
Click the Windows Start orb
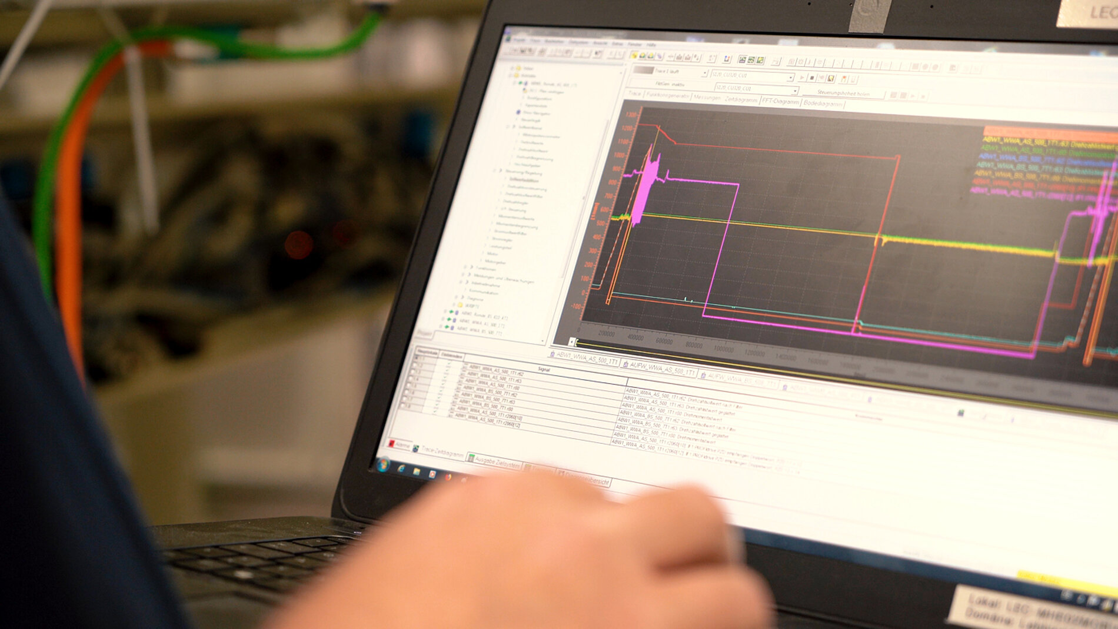click(x=384, y=464)
